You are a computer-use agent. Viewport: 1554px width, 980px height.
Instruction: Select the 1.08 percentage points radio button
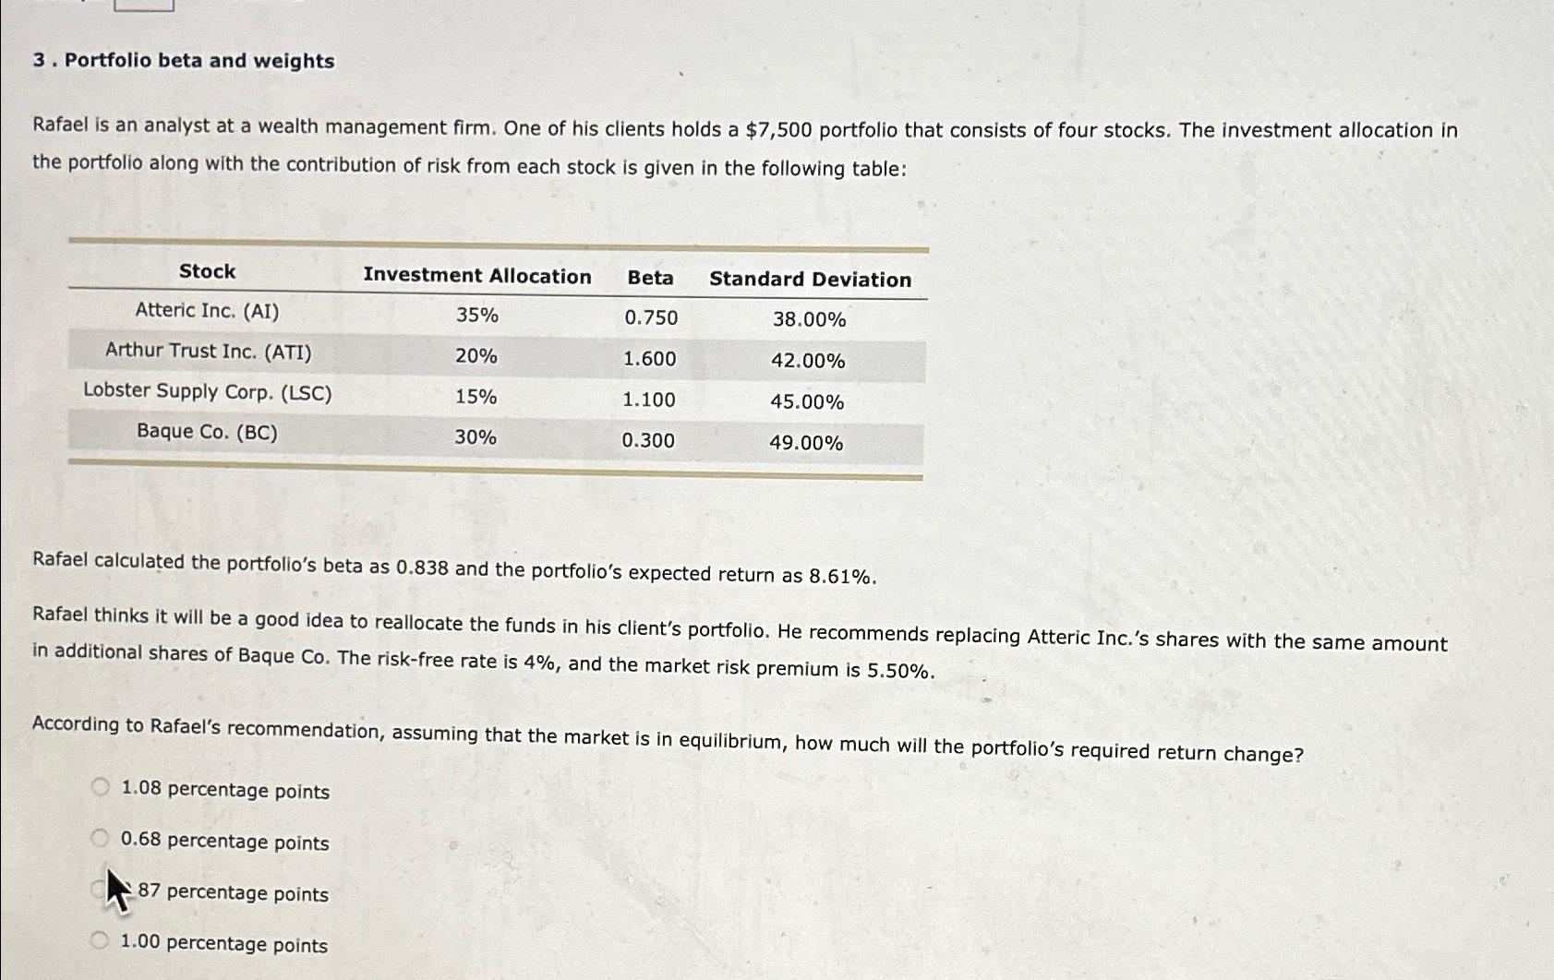point(99,784)
